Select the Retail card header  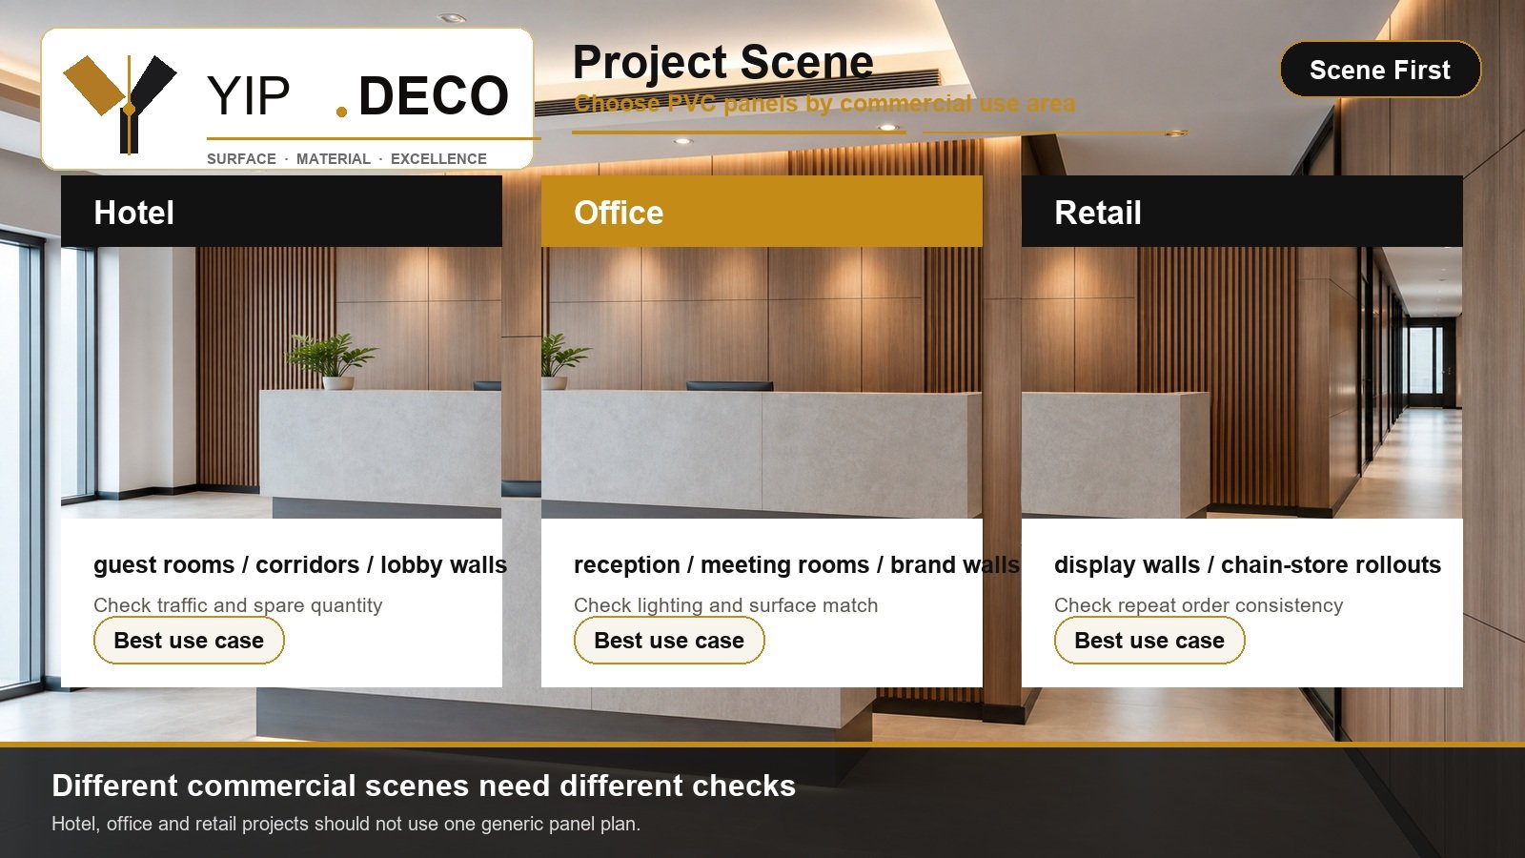[x=1242, y=212]
